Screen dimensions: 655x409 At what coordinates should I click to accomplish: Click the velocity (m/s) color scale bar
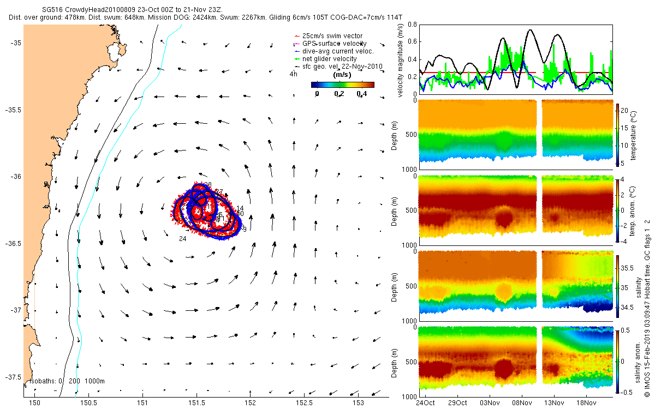(342, 85)
